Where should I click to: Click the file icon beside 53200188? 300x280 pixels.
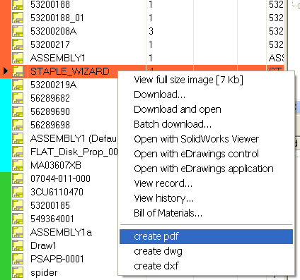click(x=18, y=4)
